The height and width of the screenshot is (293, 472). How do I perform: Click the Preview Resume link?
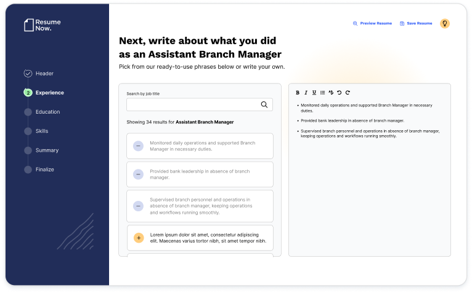[x=372, y=23]
